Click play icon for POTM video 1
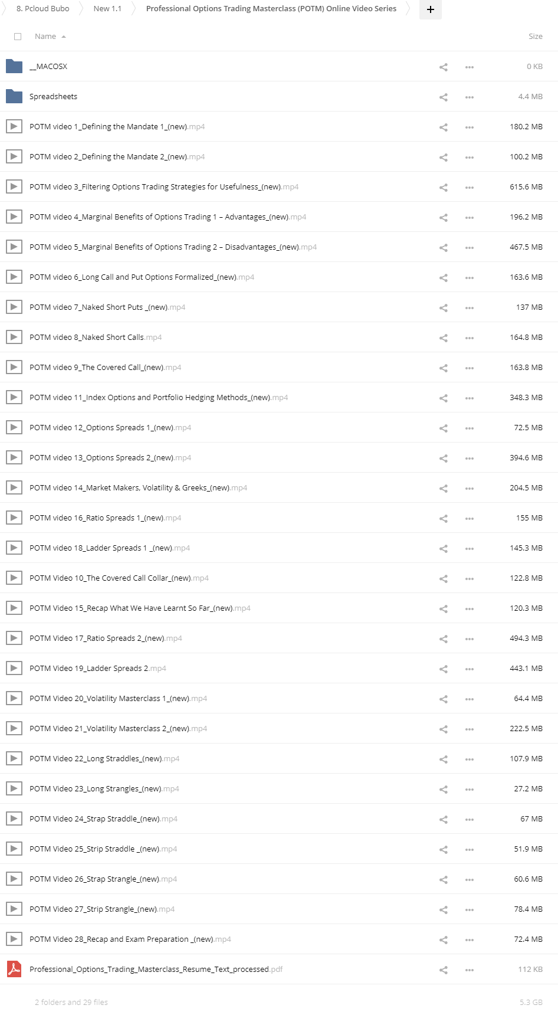The width and height of the screenshot is (558, 1015). pos(14,126)
